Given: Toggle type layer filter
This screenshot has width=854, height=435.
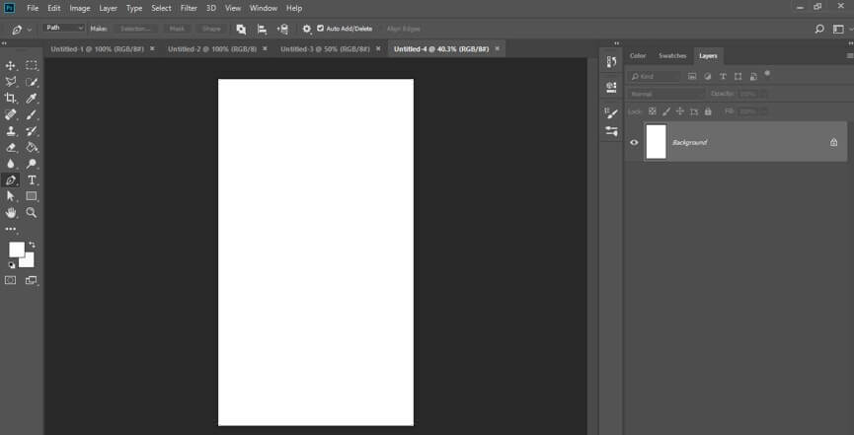Looking at the screenshot, I should (x=723, y=77).
